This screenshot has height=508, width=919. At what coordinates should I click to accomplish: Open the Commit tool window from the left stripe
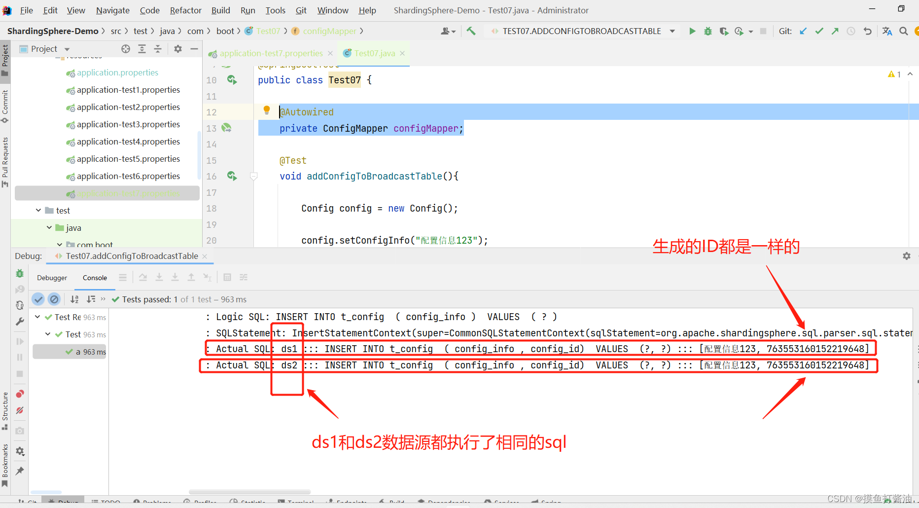point(5,106)
